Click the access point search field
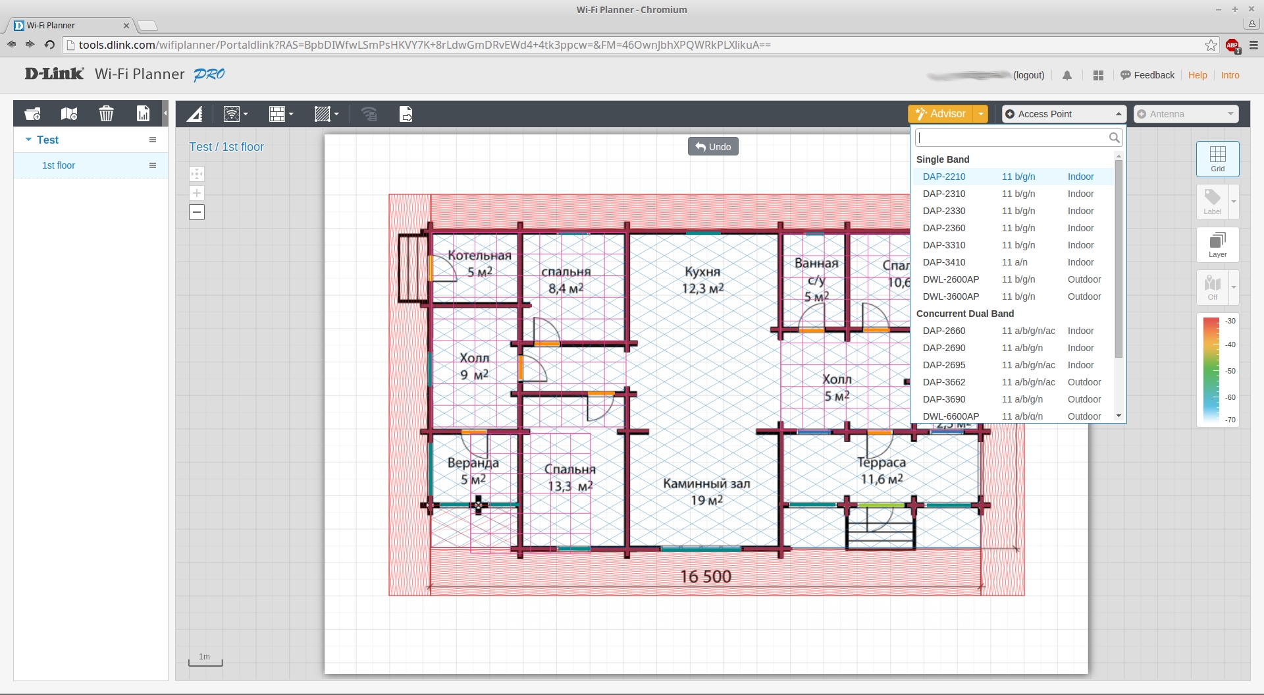Image resolution: width=1264 pixels, height=695 pixels. 1012,138
